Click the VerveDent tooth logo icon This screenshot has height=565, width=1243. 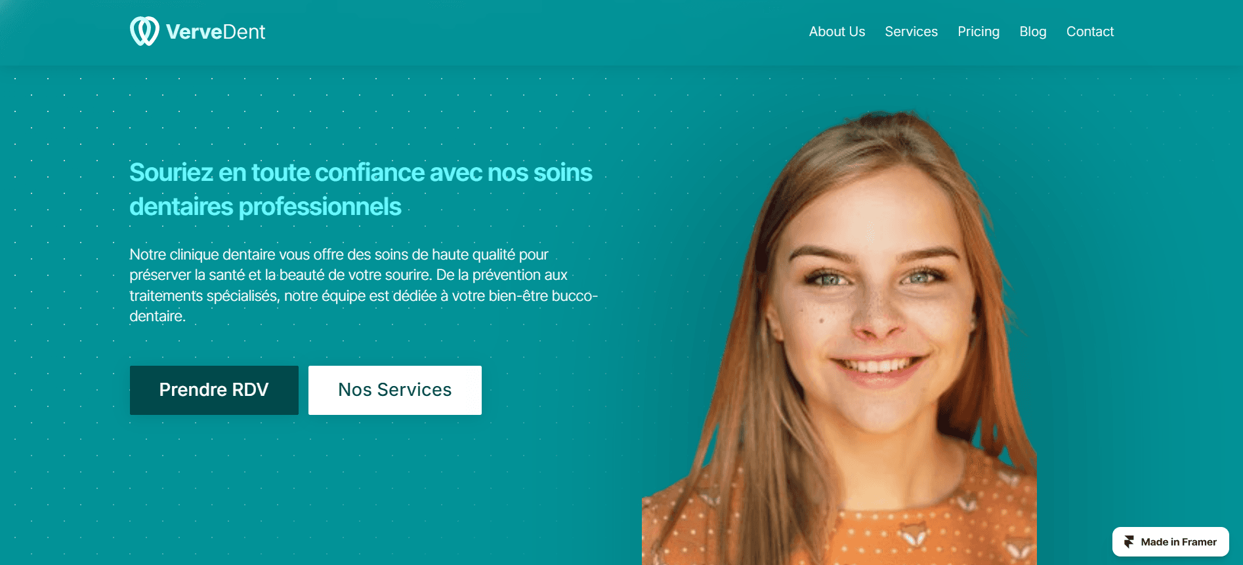point(144,31)
